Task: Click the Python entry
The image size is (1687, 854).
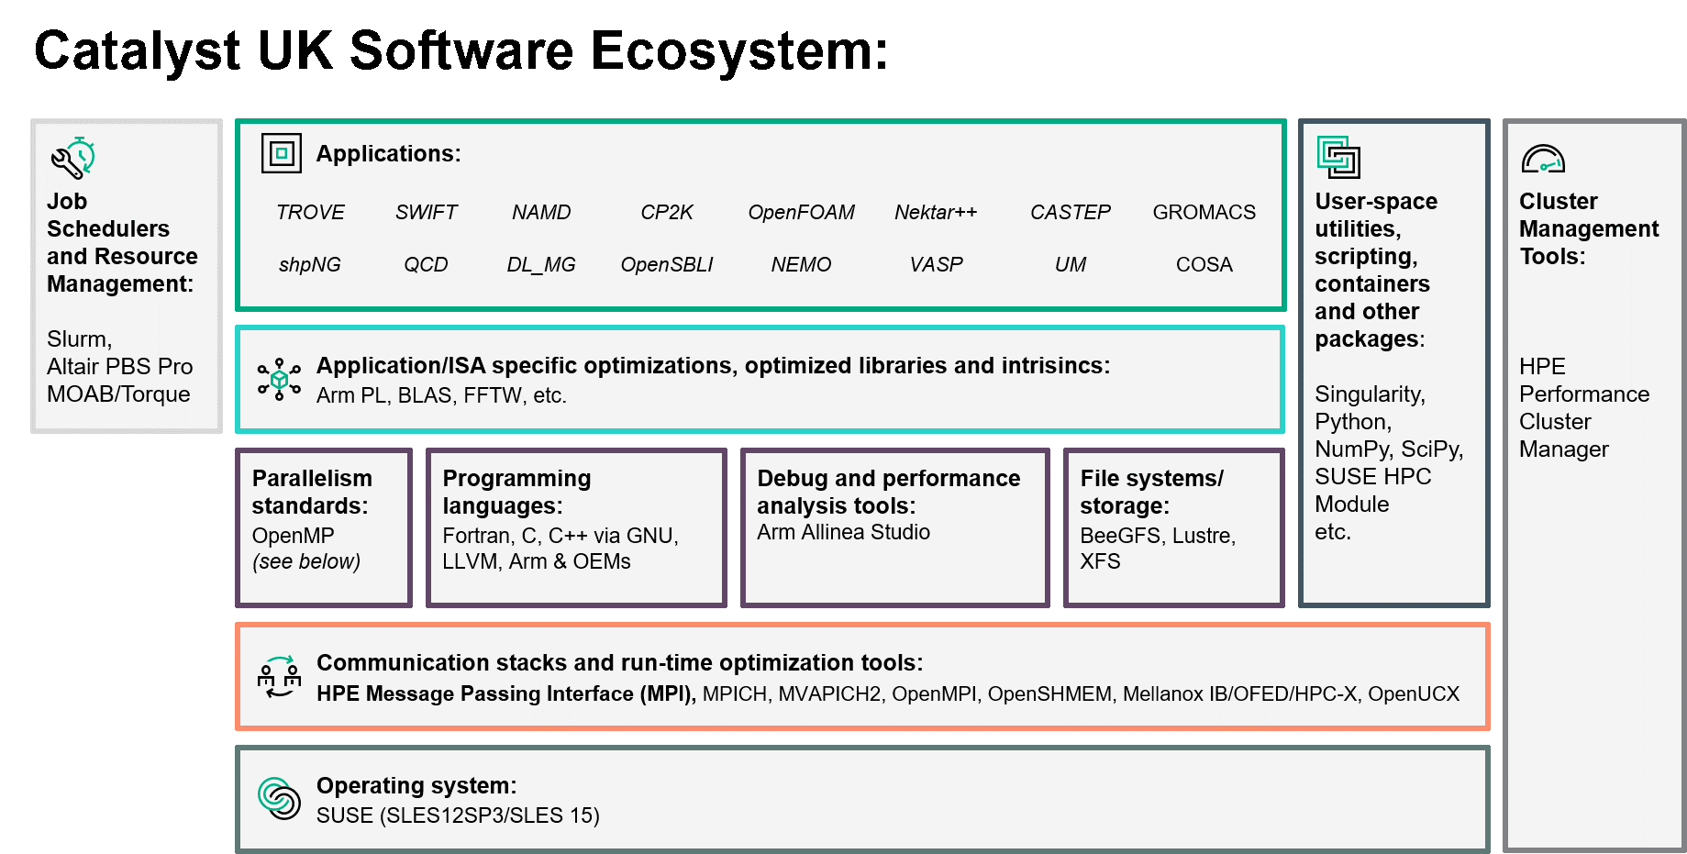Action: click(1353, 422)
